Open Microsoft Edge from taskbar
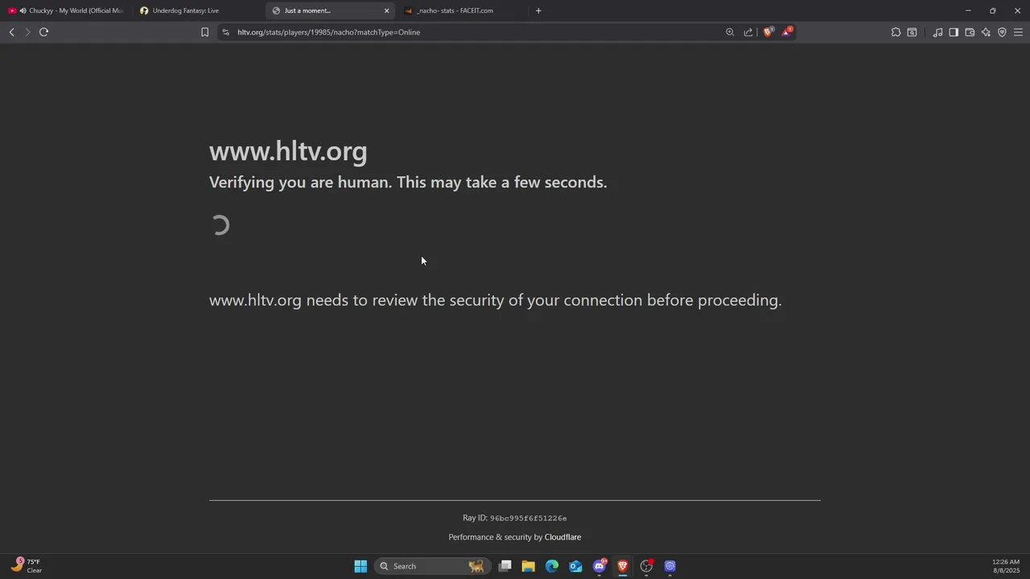Screen dimensions: 1030x579 click(x=552, y=566)
